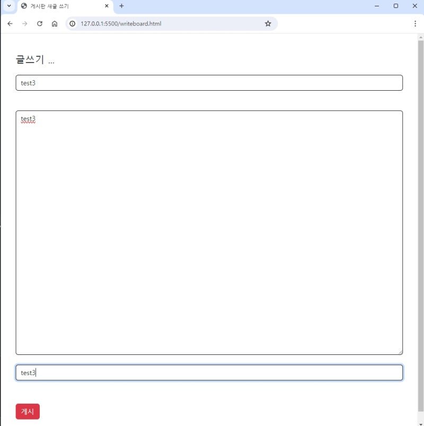Click the forward navigation arrow
The width and height of the screenshot is (424, 426).
tap(25, 24)
